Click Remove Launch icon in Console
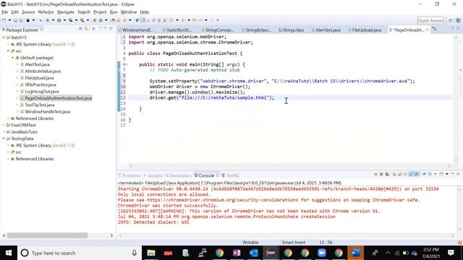The height and width of the screenshot is (260, 463). point(381,174)
